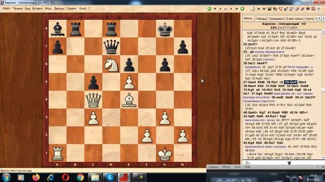This screenshot has height=182, width=325.
Task: Switch to the Бланк записи tab
Action: click(x=295, y=19)
